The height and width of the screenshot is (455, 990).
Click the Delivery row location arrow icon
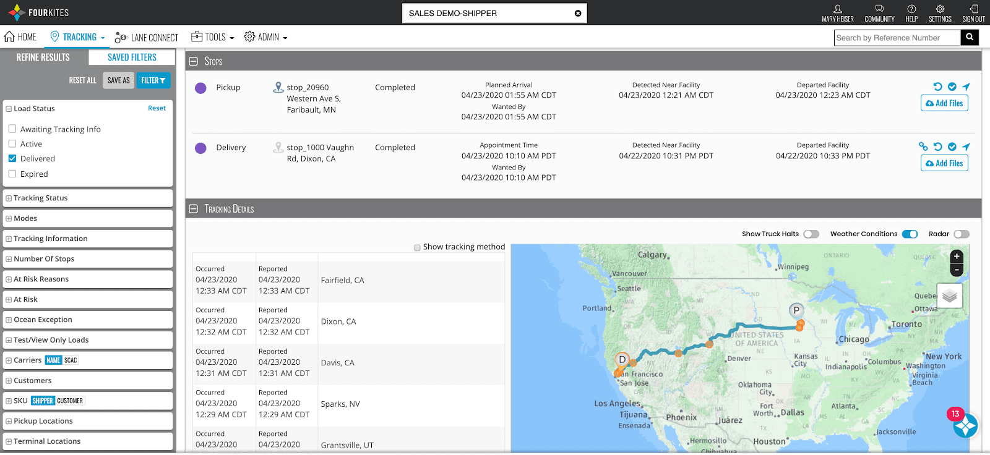[966, 147]
